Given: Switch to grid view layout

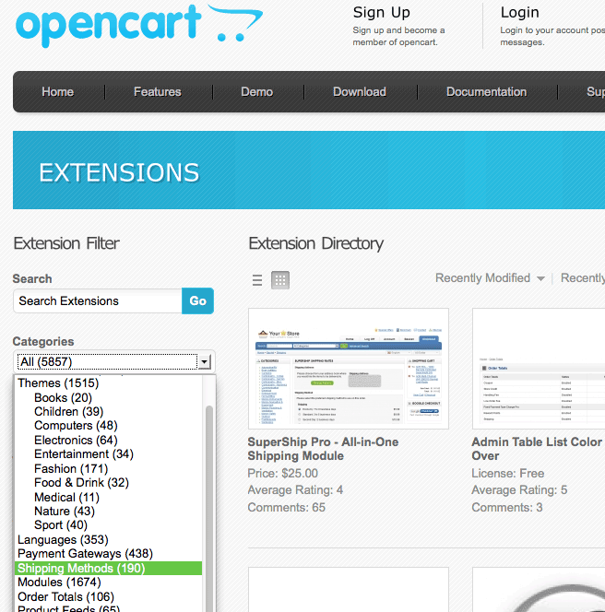Looking at the screenshot, I should point(280,280).
